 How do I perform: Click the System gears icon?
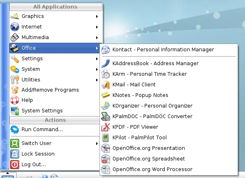click(15, 69)
